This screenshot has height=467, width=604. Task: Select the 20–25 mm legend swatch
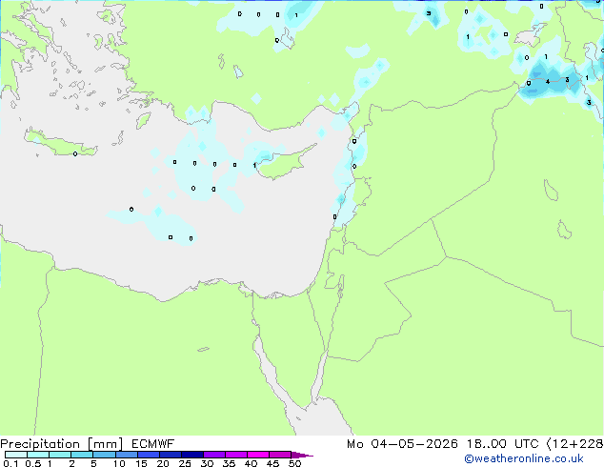(170, 455)
